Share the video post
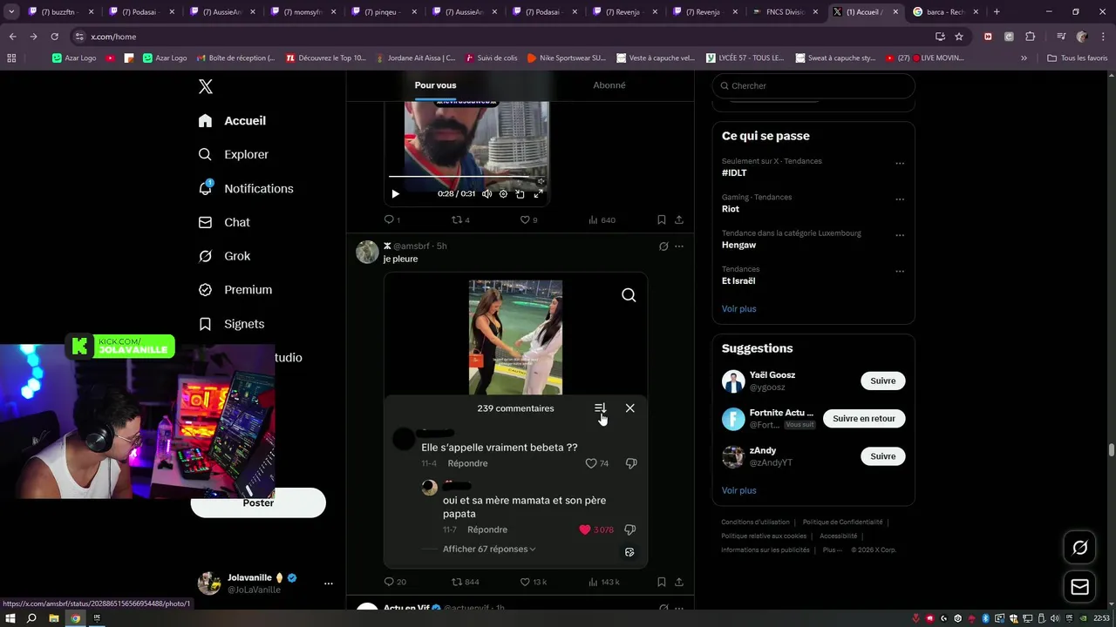Viewport: 1116px width, 627px height. click(x=679, y=220)
